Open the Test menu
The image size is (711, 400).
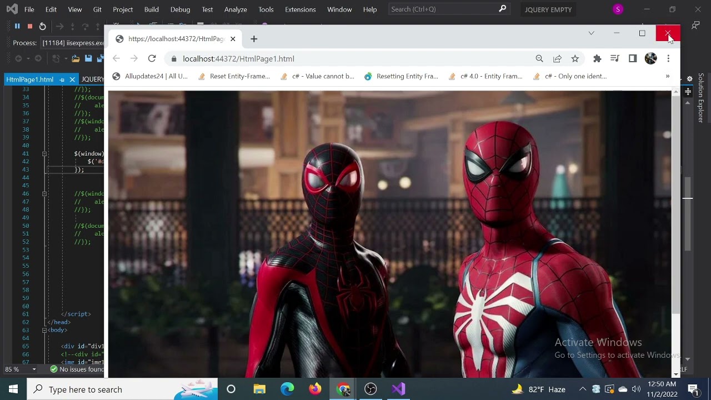click(207, 9)
